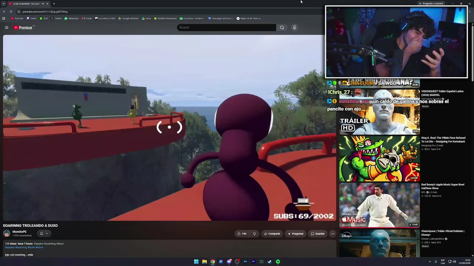The width and height of the screenshot is (474, 266).
Task: Click the Guardar save button
Action: click(x=318, y=233)
